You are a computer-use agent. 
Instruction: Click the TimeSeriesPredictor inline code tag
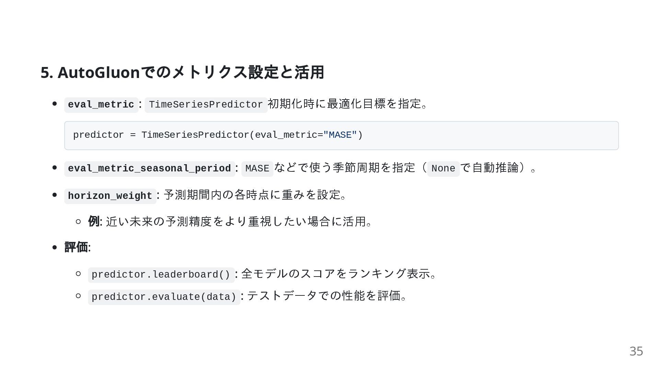click(x=206, y=105)
